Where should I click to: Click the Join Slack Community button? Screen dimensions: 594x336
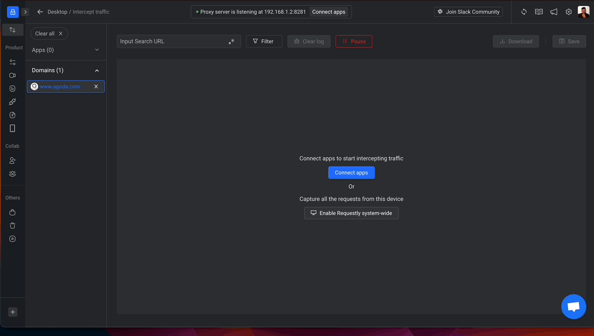click(x=468, y=12)
